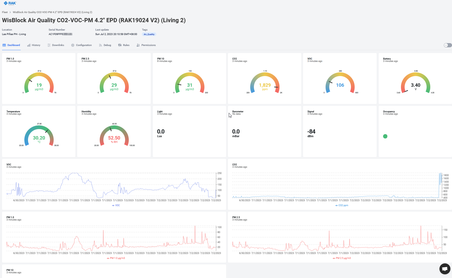Open the chat support bubble

point(445,269)
